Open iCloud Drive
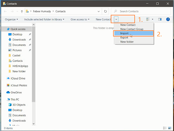Screen dimensions: 174x131 point(18,78)
